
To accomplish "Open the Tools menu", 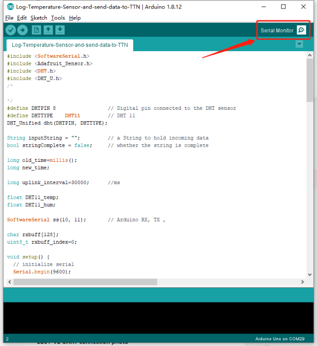I will [x=58, y=18].
